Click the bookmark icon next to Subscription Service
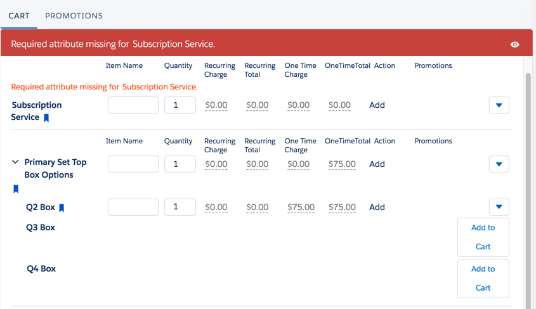536x309 pixels. 46,118
